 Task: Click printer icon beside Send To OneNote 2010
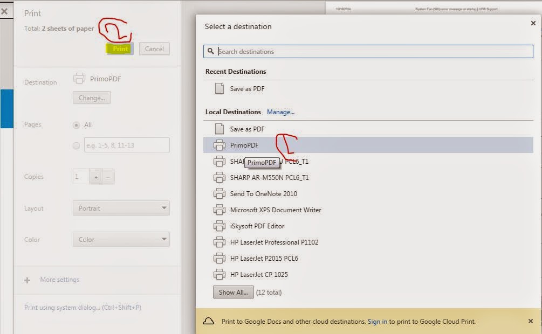point(219,194)
